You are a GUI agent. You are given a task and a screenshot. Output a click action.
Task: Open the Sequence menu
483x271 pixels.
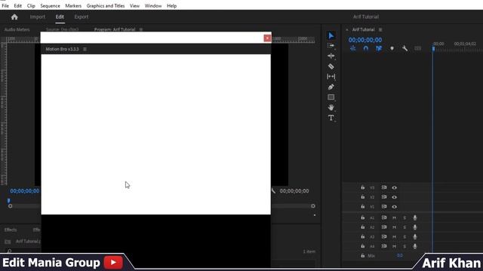pos(50,6)
